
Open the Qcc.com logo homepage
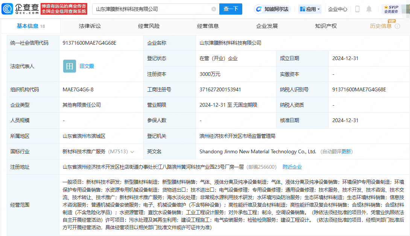click(20, 9)
